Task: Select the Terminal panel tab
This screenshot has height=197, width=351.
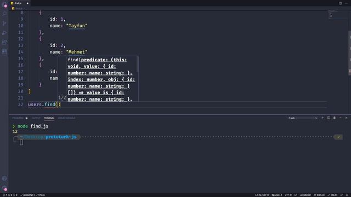Action: click(x=49, y=118)
